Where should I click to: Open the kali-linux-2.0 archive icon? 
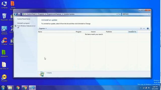coord(4,65)
